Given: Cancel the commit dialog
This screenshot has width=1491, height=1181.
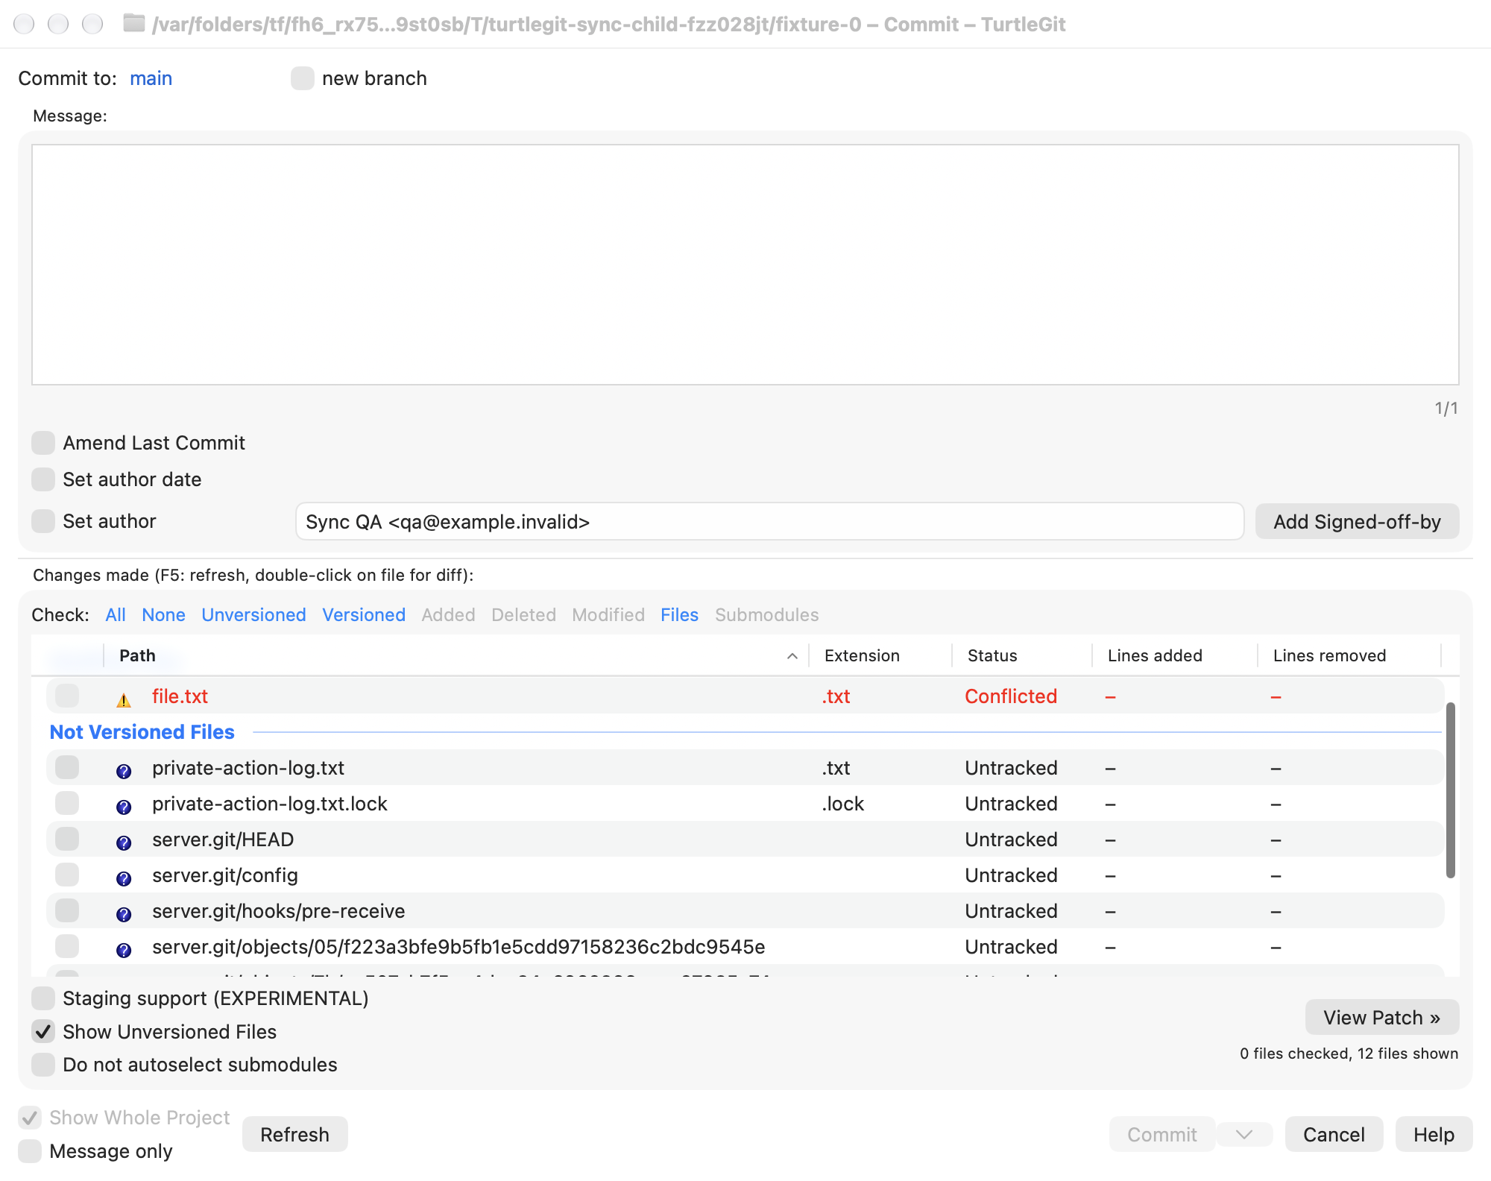Looking at the screenshot, I should (1334, 1135).
